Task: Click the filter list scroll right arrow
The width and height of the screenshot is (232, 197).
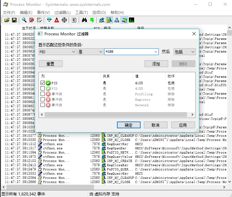Action: point(192,114)
